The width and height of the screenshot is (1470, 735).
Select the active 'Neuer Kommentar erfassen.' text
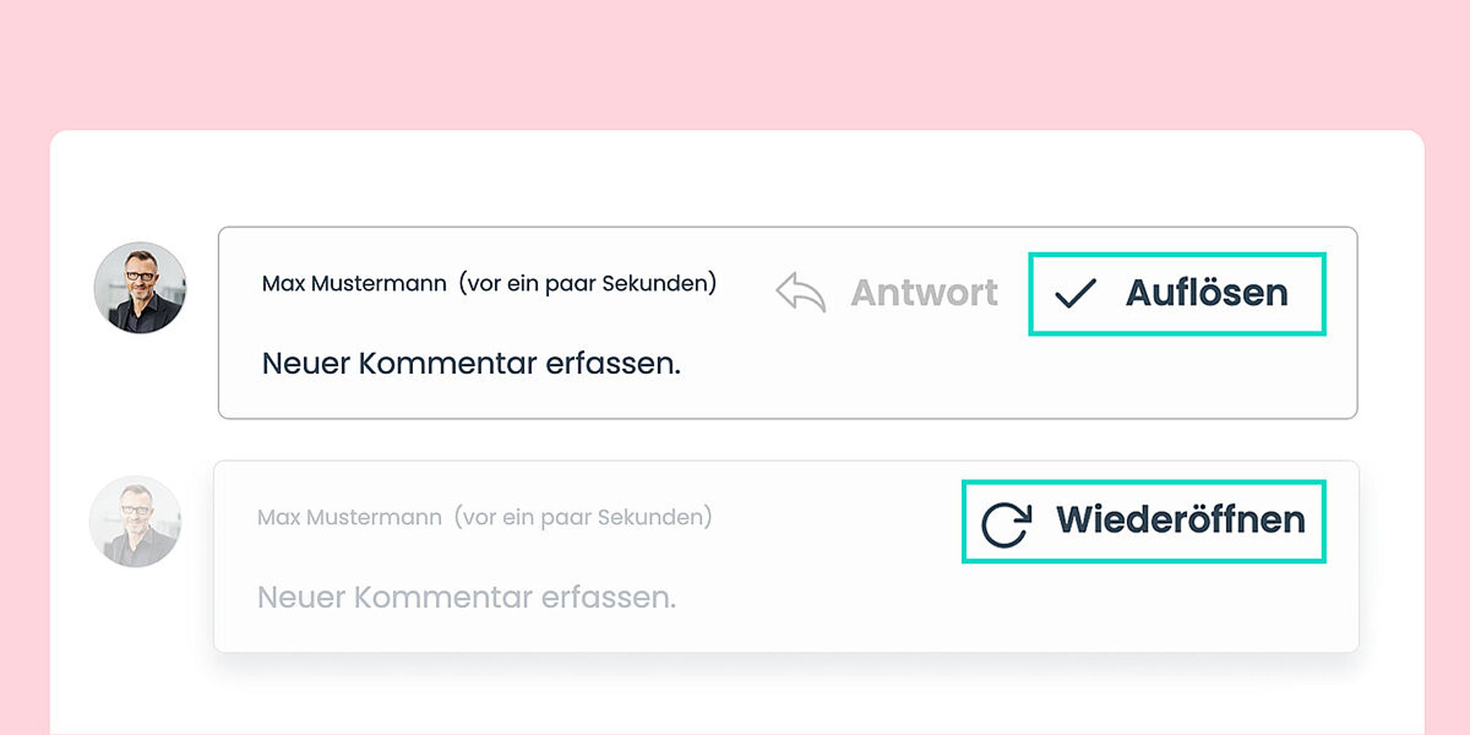point(470,364)
